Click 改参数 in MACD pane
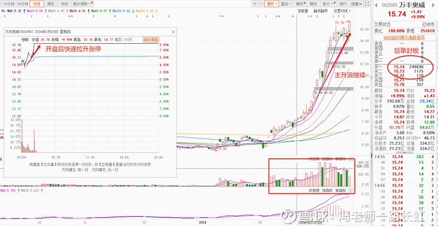Screen dimensions: 438x230 coord(314,191)
